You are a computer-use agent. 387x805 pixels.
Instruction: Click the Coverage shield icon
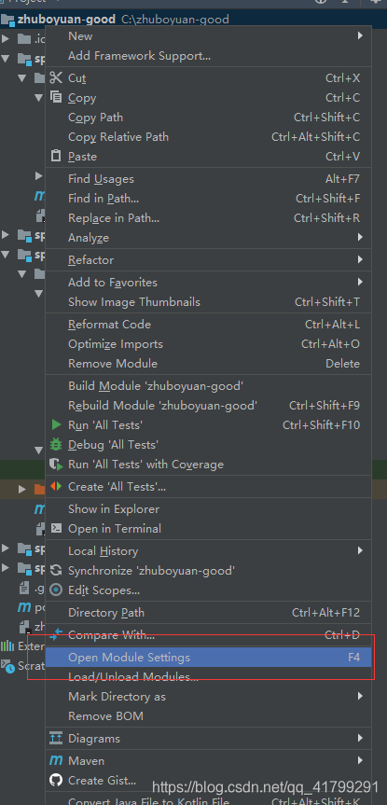(55, 465)
